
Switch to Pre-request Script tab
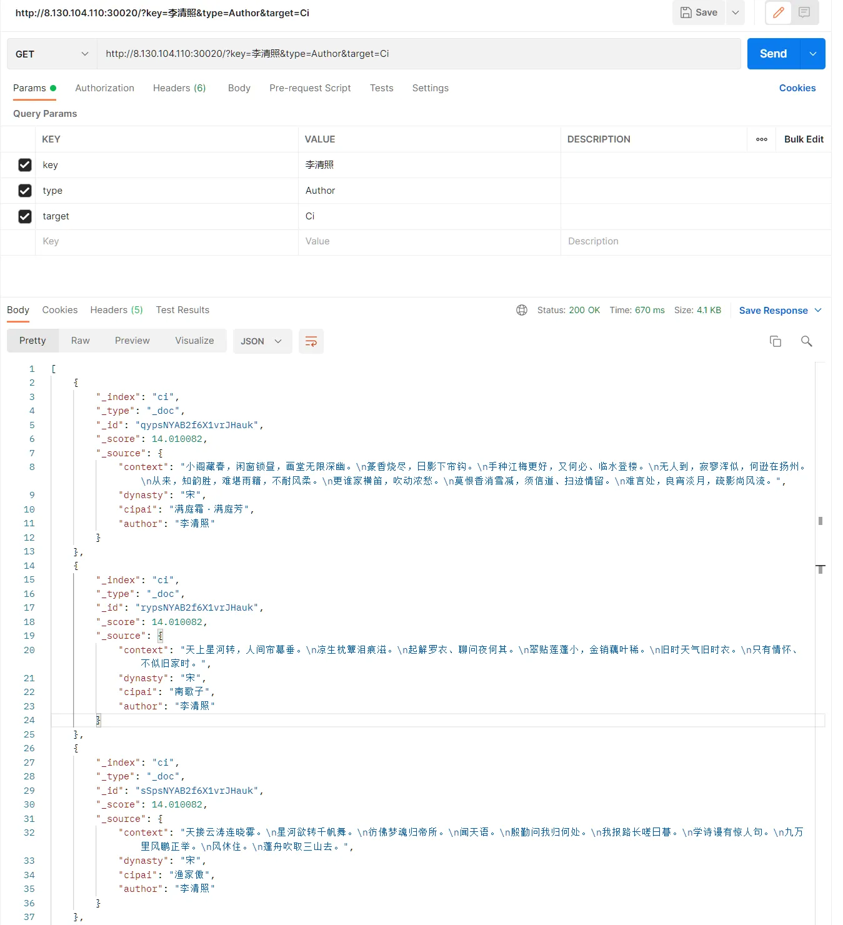[310, 88]
